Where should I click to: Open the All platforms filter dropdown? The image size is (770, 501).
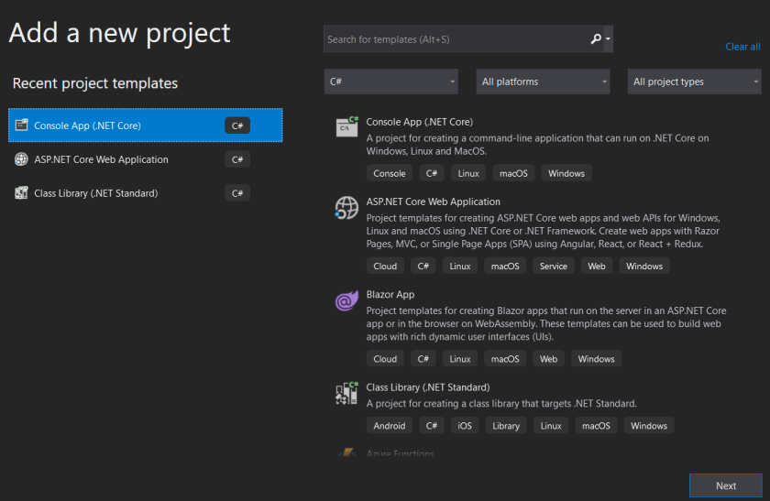(543, 82)
